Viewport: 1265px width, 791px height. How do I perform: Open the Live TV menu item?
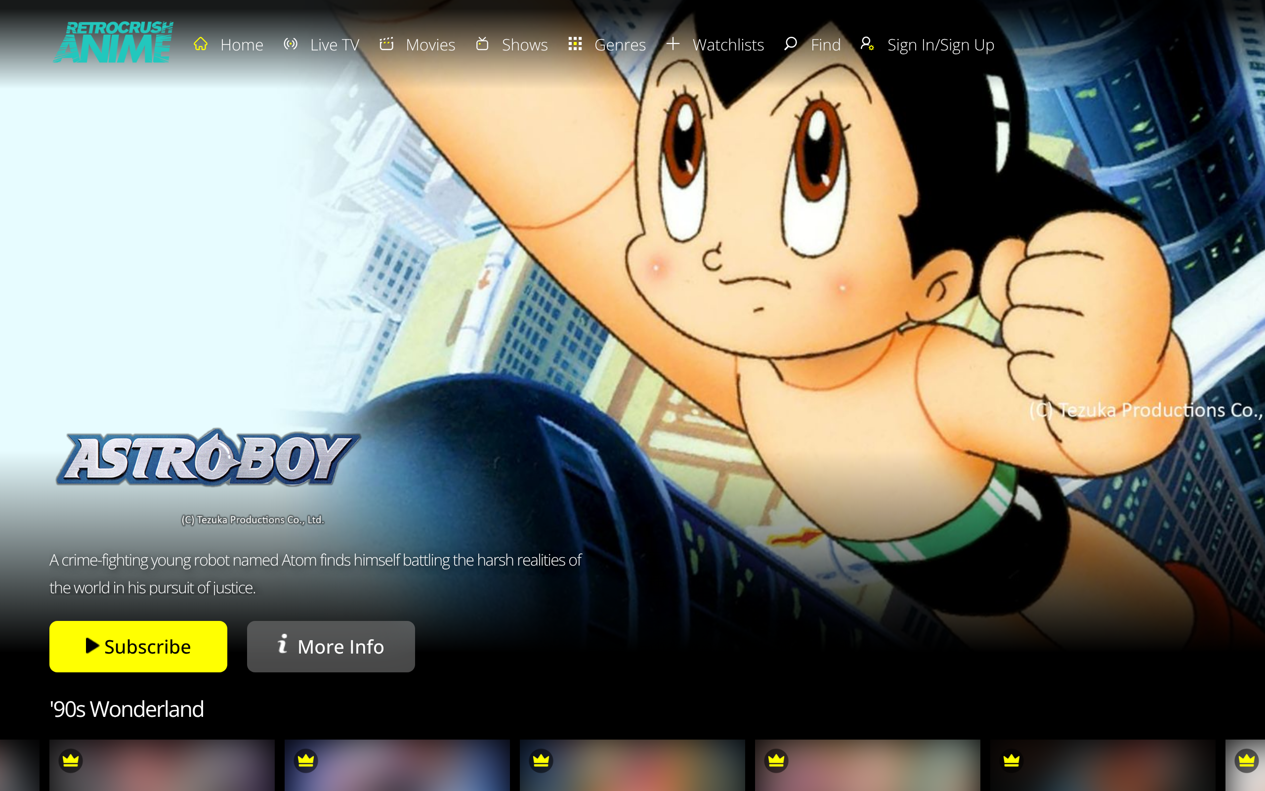335,45
